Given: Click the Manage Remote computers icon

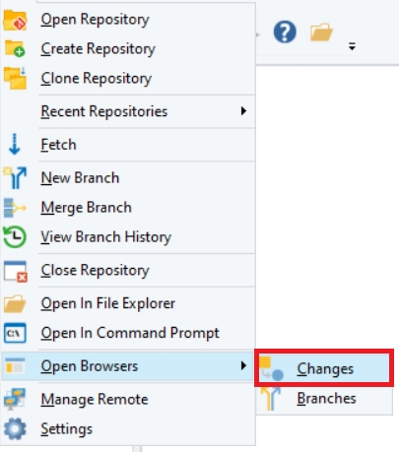Looking at the screenshot, I should click(15, 399).
